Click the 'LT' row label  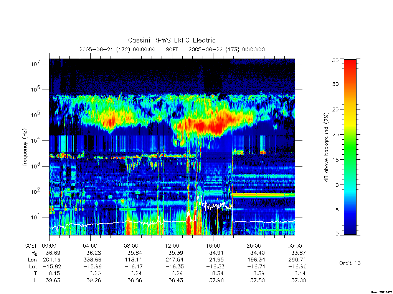(34, 273)
